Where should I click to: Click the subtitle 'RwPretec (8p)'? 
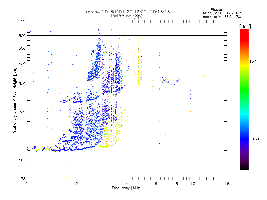click(126, 16)
